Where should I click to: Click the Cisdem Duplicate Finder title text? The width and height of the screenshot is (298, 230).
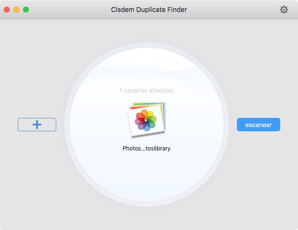(149, 10)
